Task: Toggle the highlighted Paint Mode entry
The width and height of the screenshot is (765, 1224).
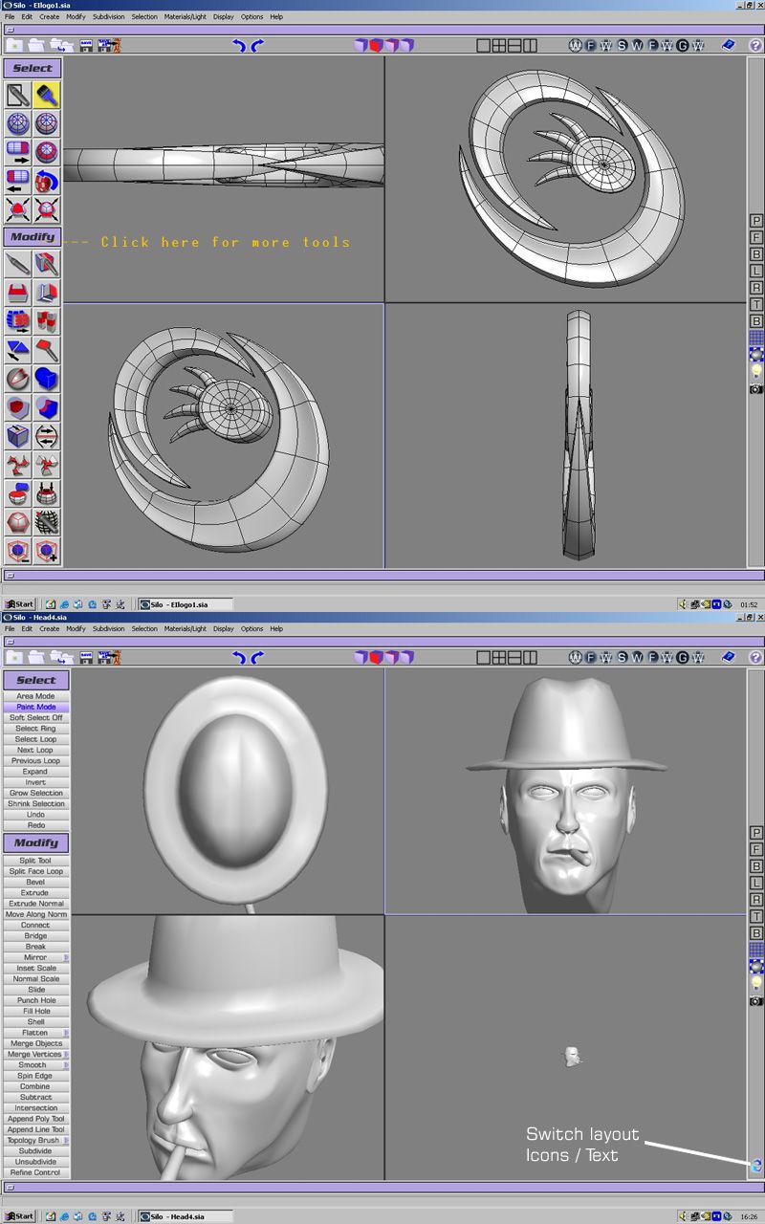Action: [35, 707]
